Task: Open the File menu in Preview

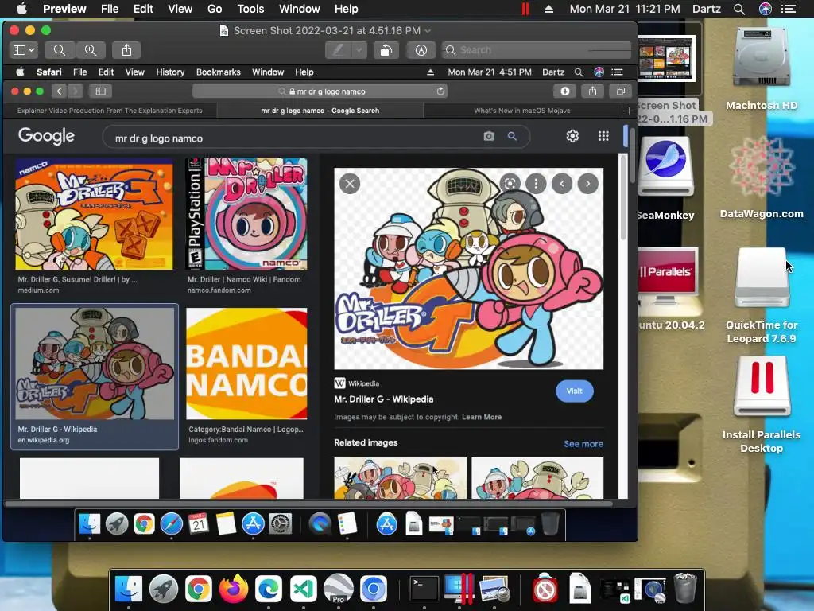Action: tap(110, 9)
